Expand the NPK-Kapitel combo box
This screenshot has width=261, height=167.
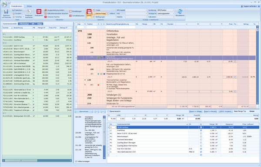click(136, 10)
